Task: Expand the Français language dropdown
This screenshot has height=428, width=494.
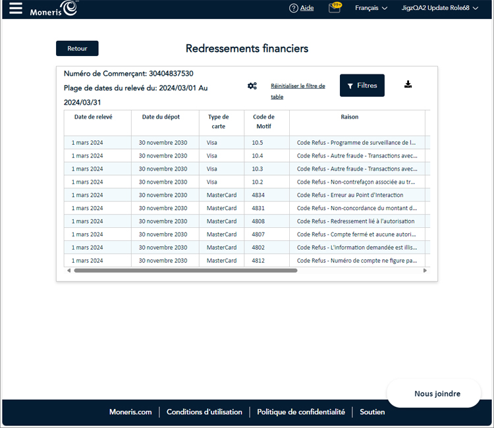Action: (x=371, y=9)
